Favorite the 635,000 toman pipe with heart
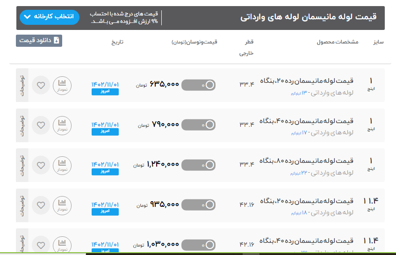Viewport: 396px width, 255px height. [41, 85]
